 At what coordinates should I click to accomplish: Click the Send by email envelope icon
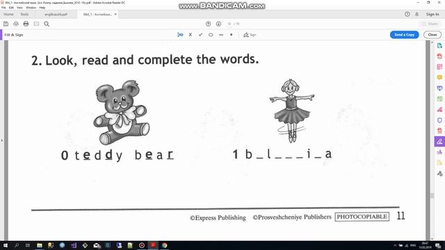pyautogui.click(x=36, y=24)
